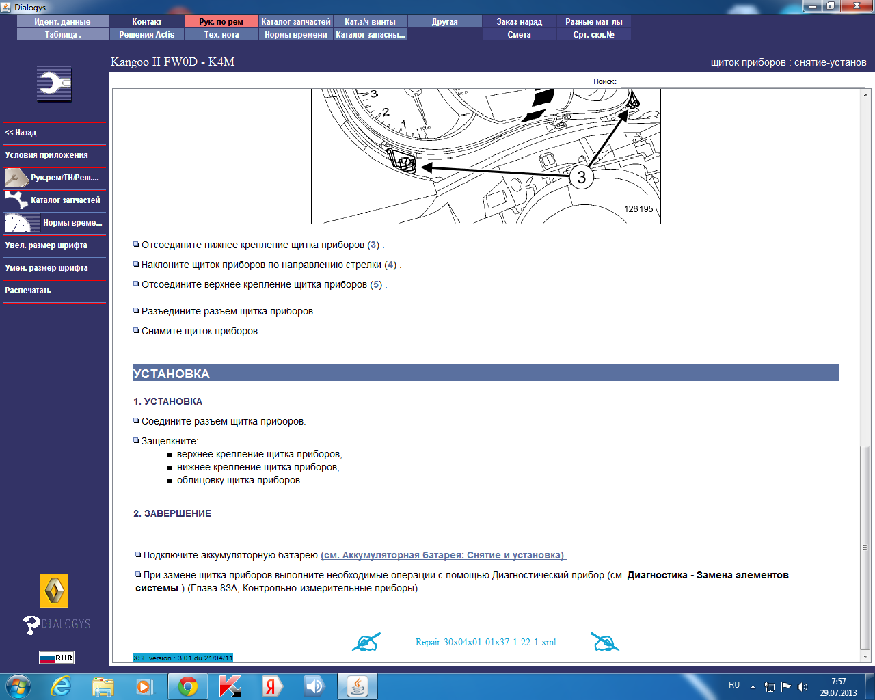Open Google Chrome from the taskbar

point(188,686)
